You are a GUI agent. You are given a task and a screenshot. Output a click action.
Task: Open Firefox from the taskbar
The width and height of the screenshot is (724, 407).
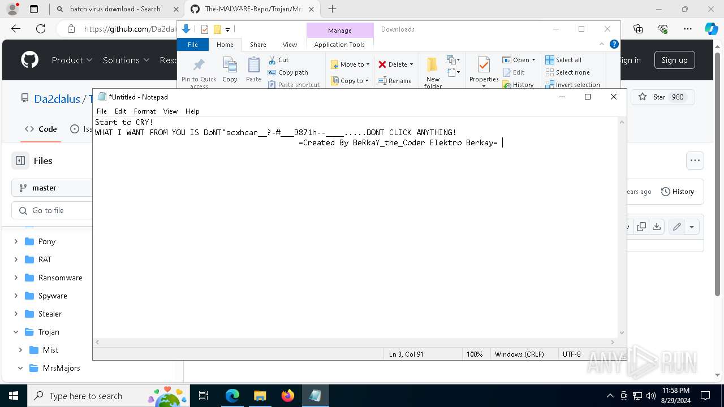(288, 396)
